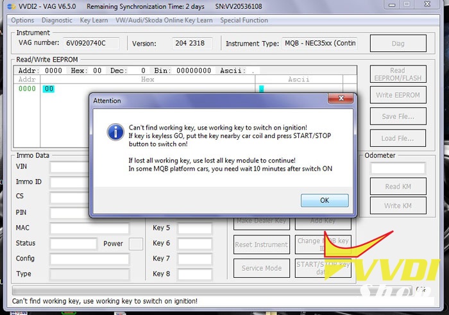Click Read EEPROM/FLASH button
Screen dimensions: 449x315
coord(398,74)
